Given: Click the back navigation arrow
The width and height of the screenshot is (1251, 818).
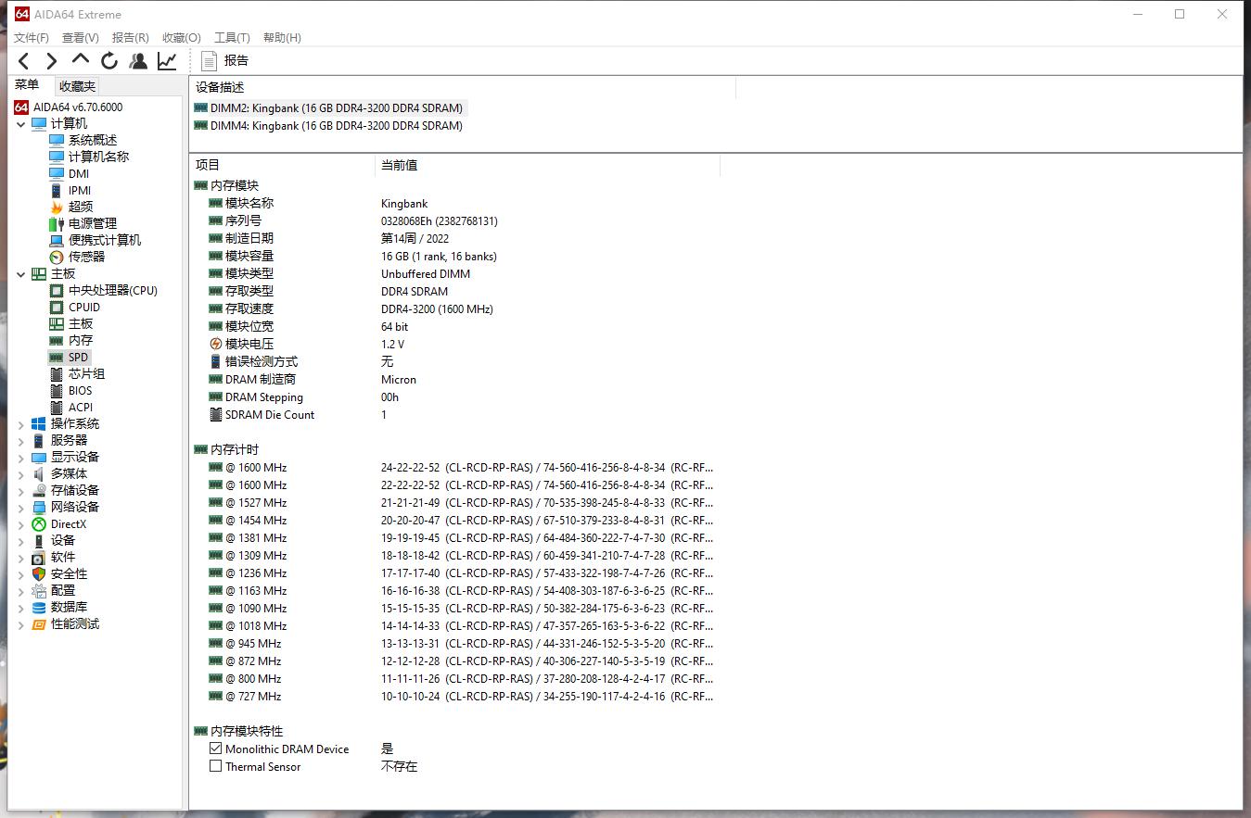Looking at the screenshot, I should tap(23, 60).
